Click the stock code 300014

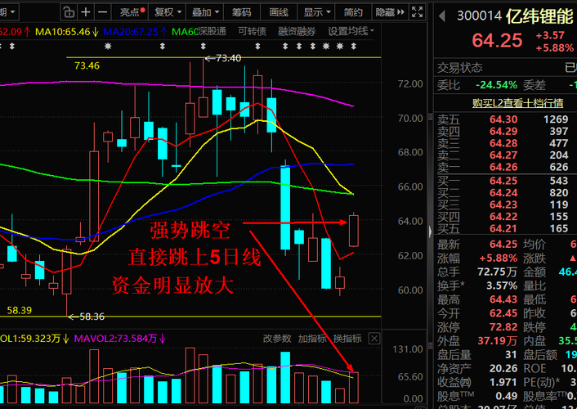[479, 16]
